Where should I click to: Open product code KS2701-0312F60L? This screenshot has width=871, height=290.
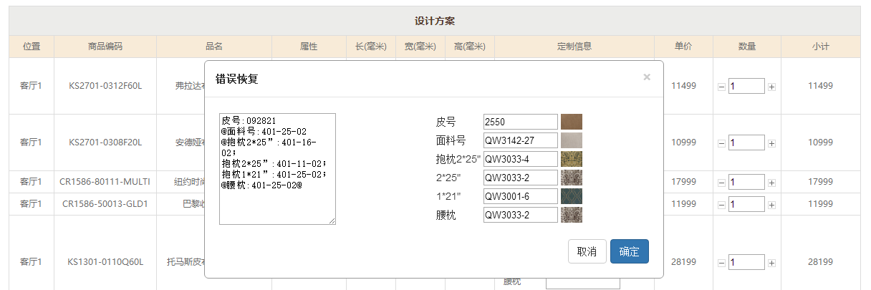(105, 86)
